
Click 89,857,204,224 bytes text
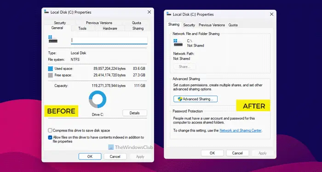click(109, 69)
